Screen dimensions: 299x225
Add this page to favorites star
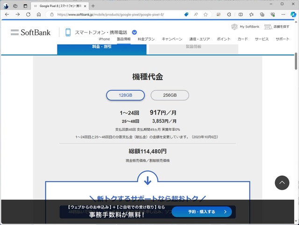(x=206, y=15)
